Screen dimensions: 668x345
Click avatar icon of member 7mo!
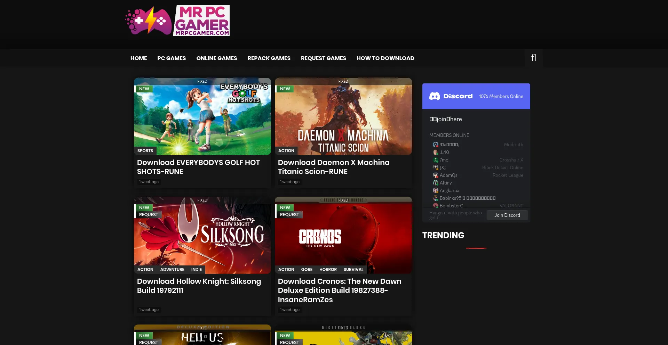pos(435,160)
